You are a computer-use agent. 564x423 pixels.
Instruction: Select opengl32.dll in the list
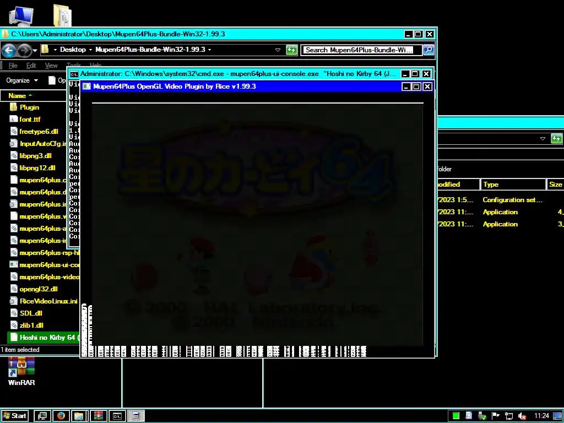[x=39, y=289]
